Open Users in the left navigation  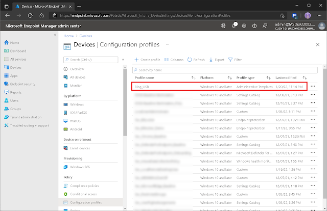click(x=11, y=100)
